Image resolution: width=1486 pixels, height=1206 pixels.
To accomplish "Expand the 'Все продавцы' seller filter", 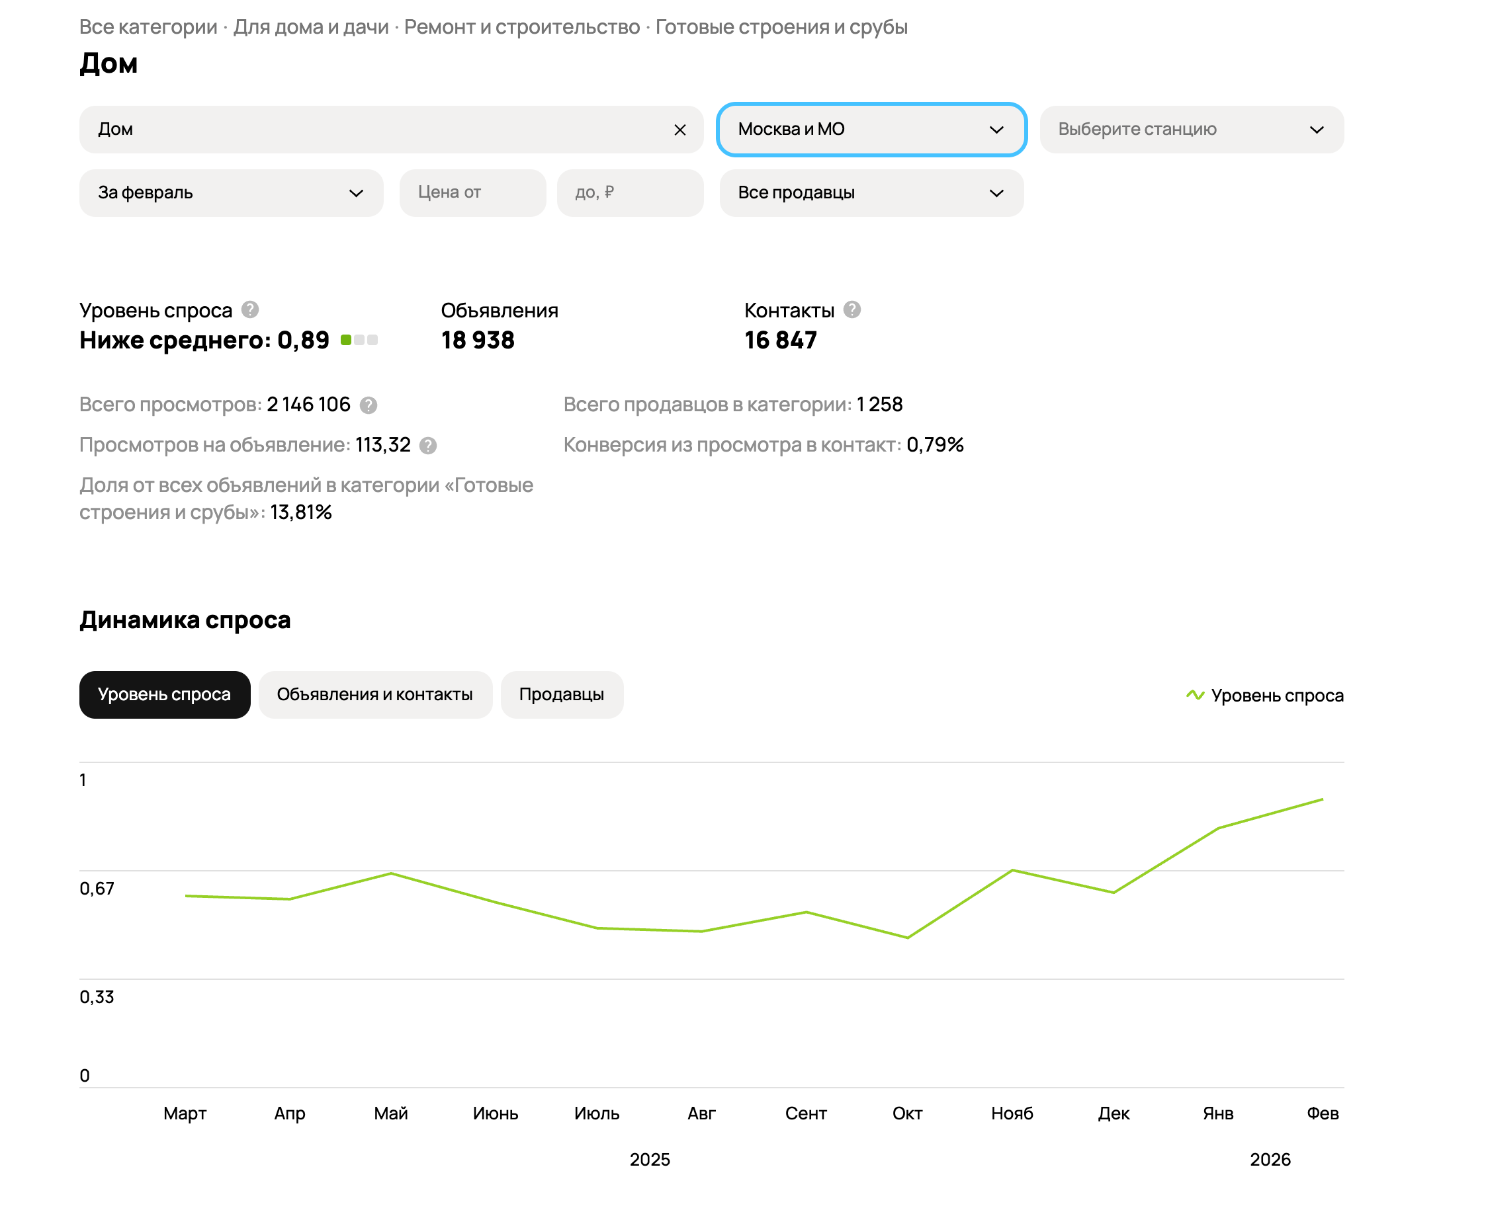I will (871, 193).
